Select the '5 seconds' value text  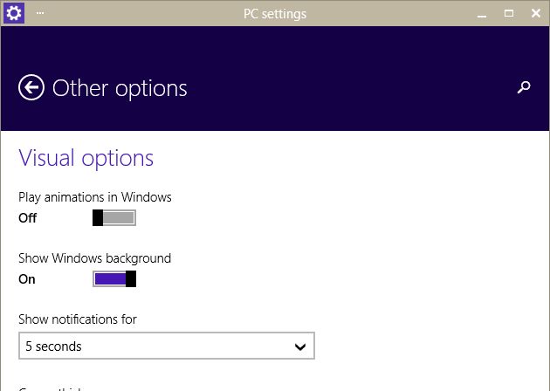coord(53,346)
